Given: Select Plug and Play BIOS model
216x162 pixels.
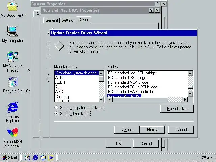Looking at the screenshot, I should [x=124, y=96].
